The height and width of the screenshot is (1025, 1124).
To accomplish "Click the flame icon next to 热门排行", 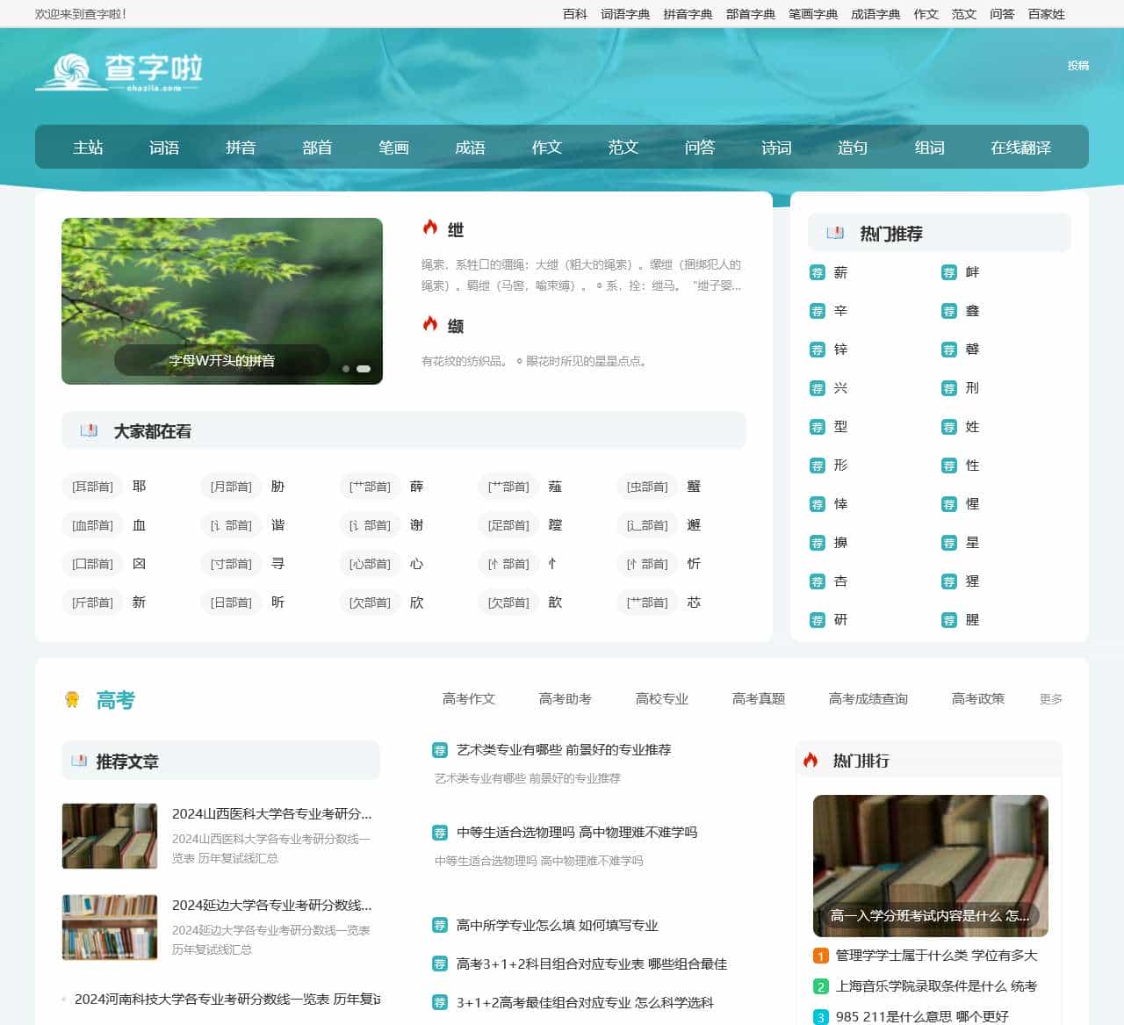I will click(811, 760).
